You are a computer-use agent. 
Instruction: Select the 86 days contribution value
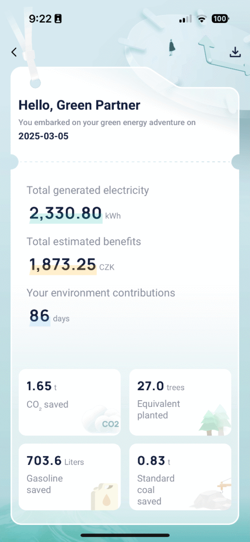[50, 316]
